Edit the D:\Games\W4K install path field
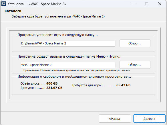 [68, 43]
